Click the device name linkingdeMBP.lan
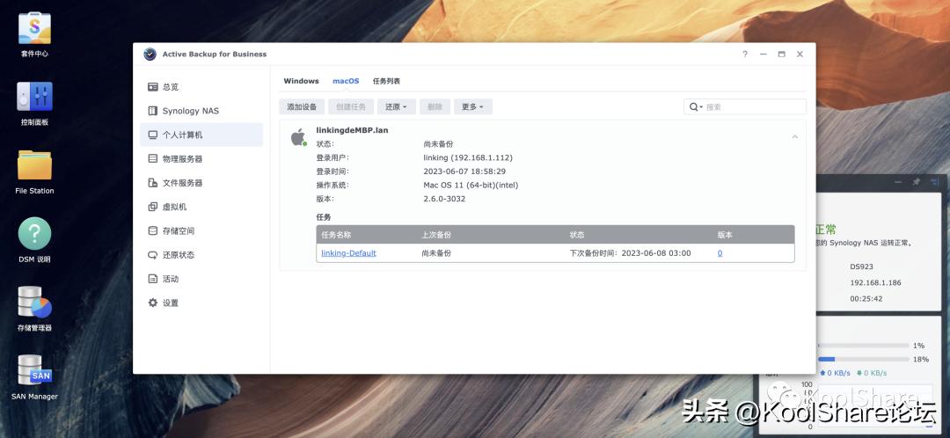950x438 pixels. click(x=352, y=129)
